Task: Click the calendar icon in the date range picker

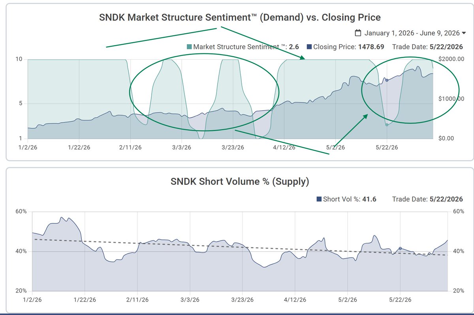Action: pos(358,33)
